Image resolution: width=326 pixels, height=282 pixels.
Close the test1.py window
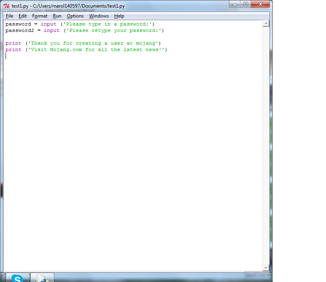[260, 4]
